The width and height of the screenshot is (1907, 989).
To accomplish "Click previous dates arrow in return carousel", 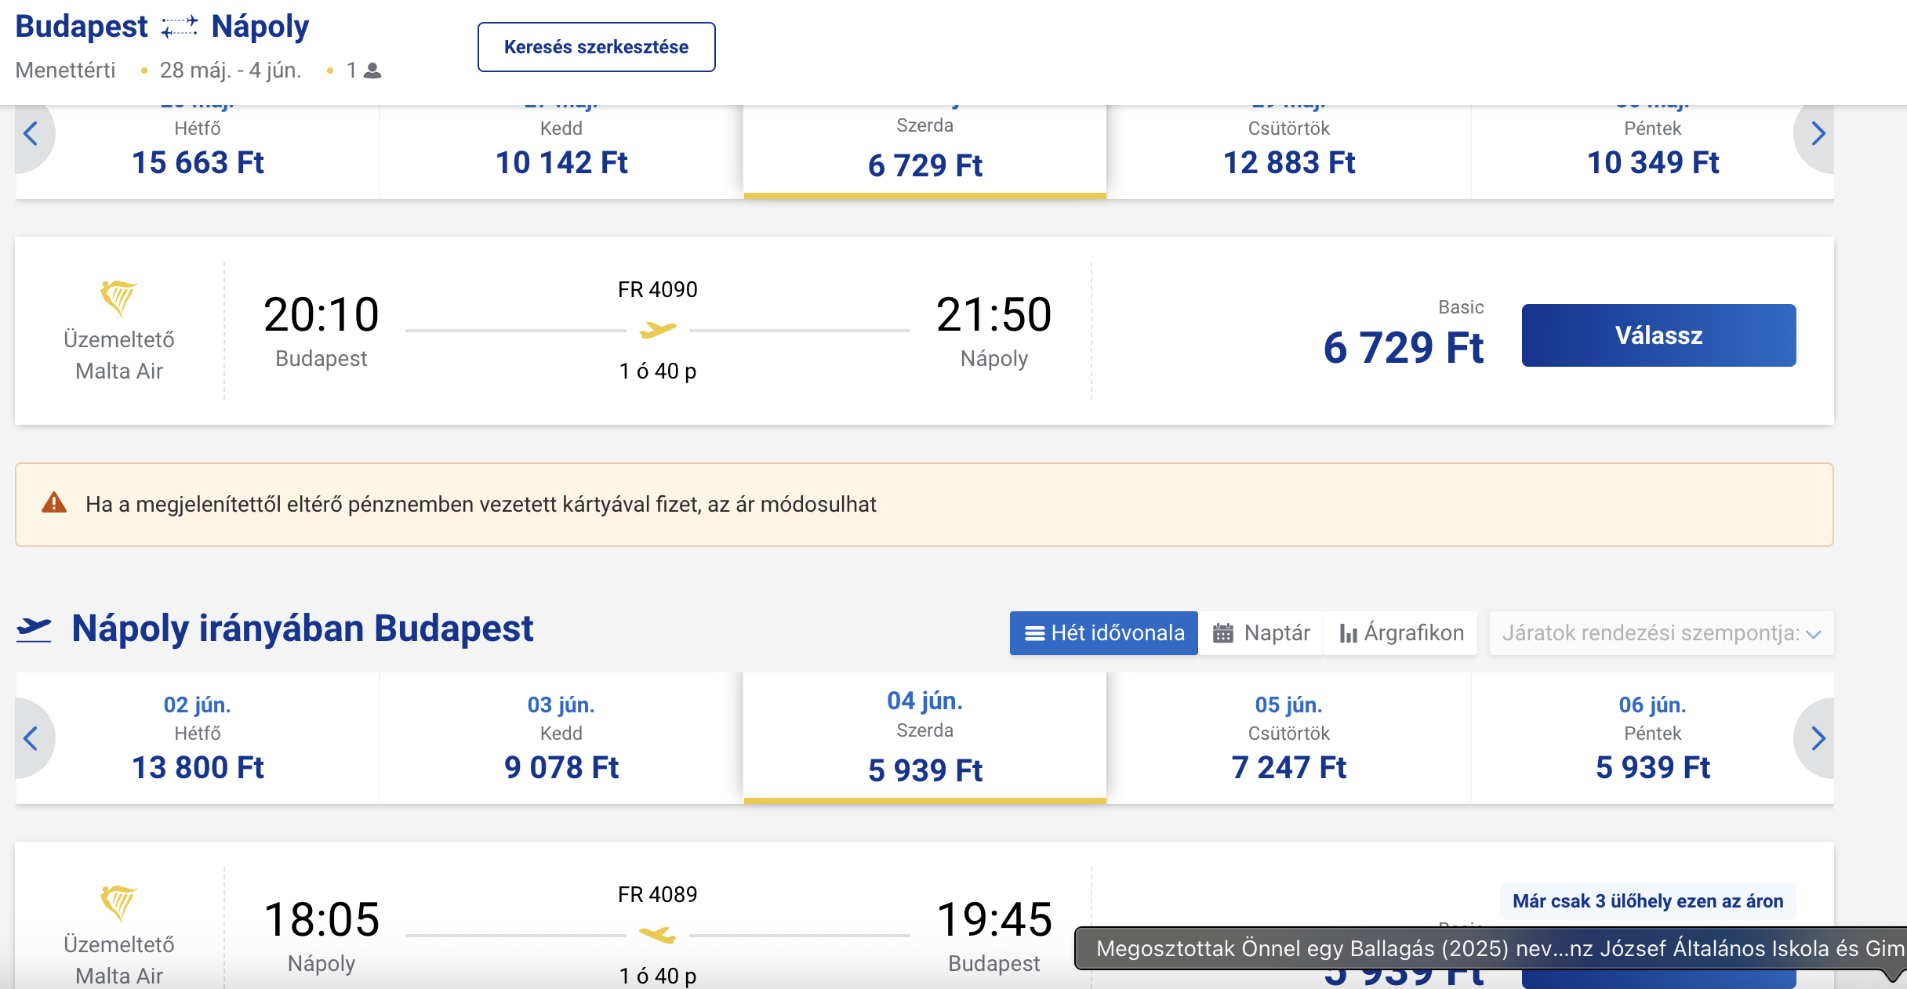I will click(31, 738).
